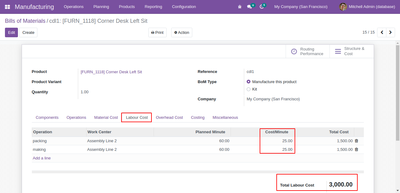The height and width of the screenshot is (193, 400).
Task: Open the Reporting menu
Action: point(153,7)
